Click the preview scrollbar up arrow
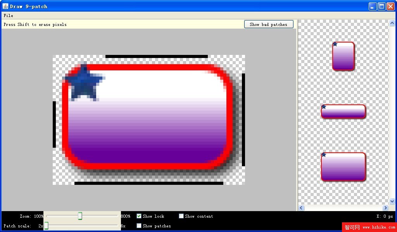This screenshot has width=397, height=232. pos(392,23)
